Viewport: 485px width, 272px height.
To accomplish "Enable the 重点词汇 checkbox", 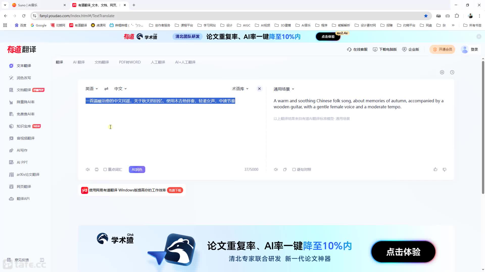I will pos(105,169).
